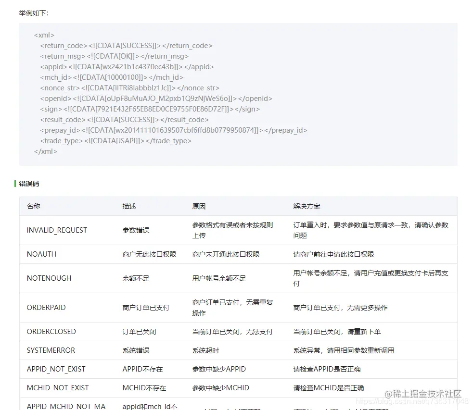
Task: Click the '名称' column header
Action: pyautogui.click(x=33, y=206)
